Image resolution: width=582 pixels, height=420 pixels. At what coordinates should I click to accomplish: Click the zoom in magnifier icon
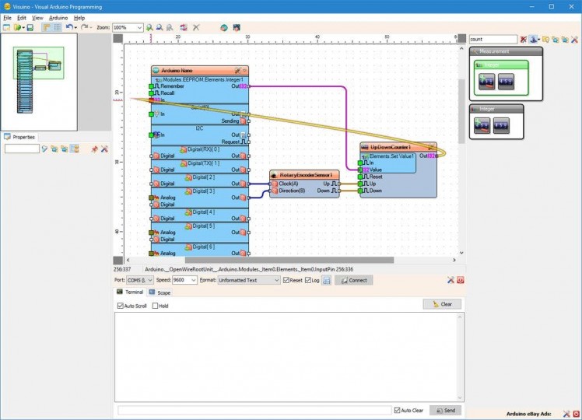click(150, 27)
